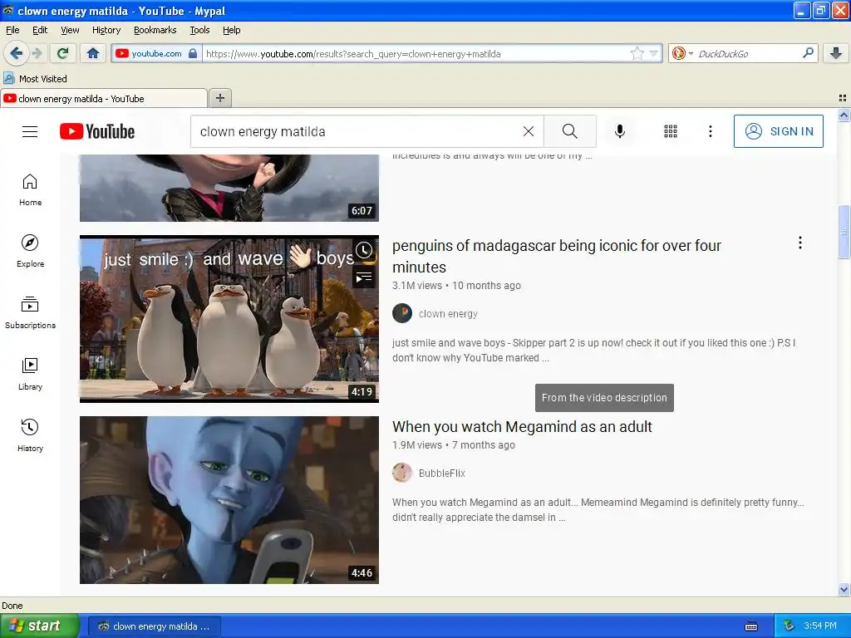The image size is (851, 638).
Task: Reload the page with the refresh icon
Action: [x=63, y=53]
